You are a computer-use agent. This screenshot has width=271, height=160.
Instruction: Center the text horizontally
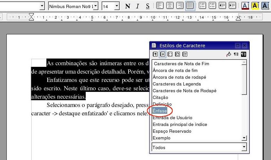point(170,6)
